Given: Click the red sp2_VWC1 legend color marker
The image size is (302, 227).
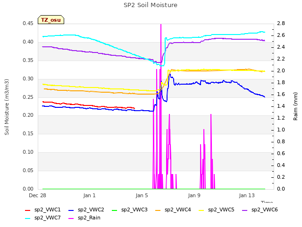Looking at the screenshot, I should [28, 210].
